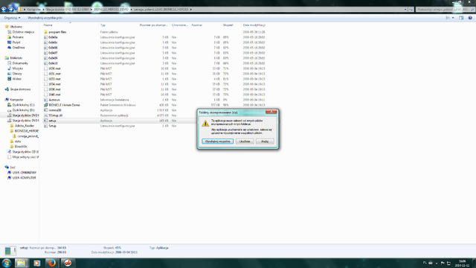This screenshot has width=476, height=268.
Task: Select Adobe_Reader folder in tree
Action: (25, 126)
